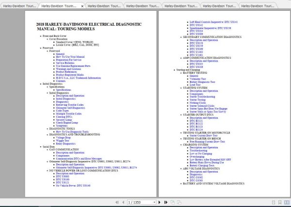The image size is (291, 207).
Task: Open 'Battery Charging Tests' link
Action: 202,165
